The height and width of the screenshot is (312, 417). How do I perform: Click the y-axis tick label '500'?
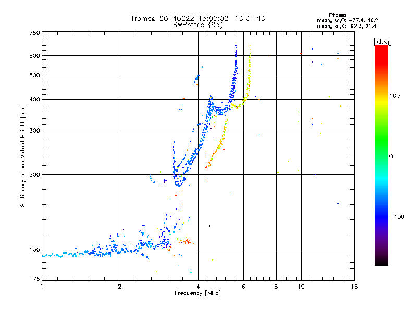pos(34,75)
